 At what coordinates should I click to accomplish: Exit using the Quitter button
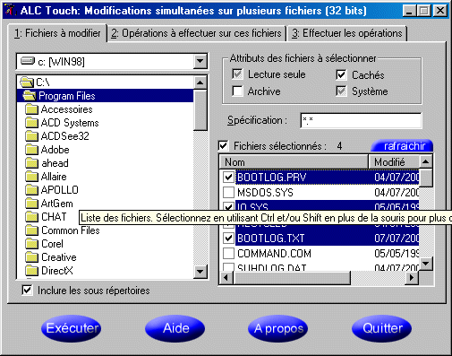[x=382, y=328]
